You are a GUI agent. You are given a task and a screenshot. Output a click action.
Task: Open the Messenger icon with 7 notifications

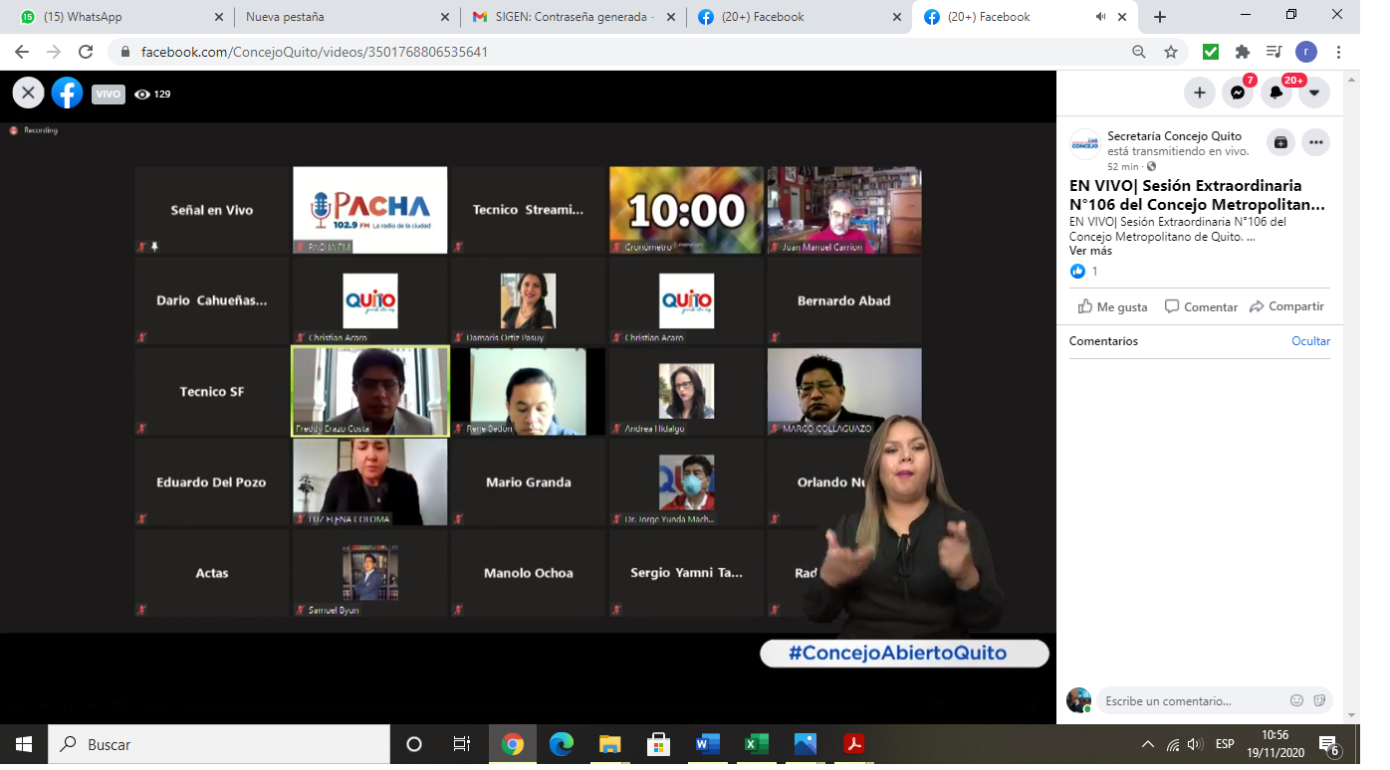pos(1238,93)
